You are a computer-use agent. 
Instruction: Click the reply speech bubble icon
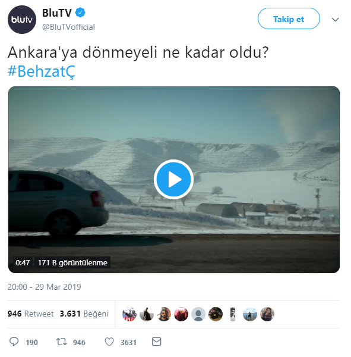coord(14,342)
